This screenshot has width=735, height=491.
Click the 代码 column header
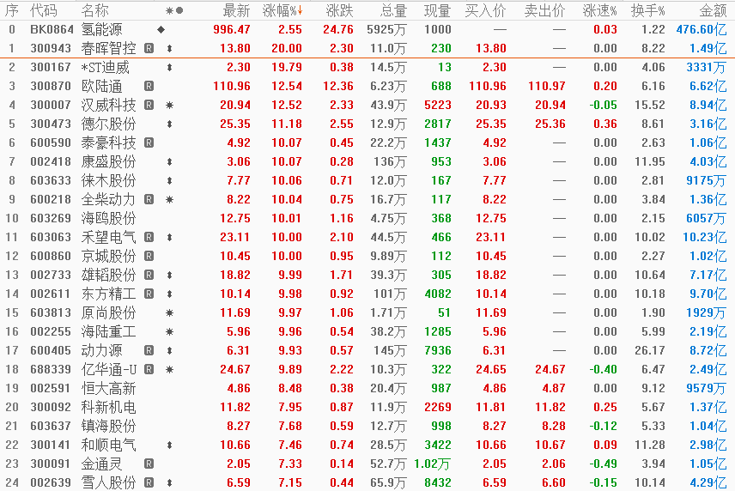(x=44, y=10)
